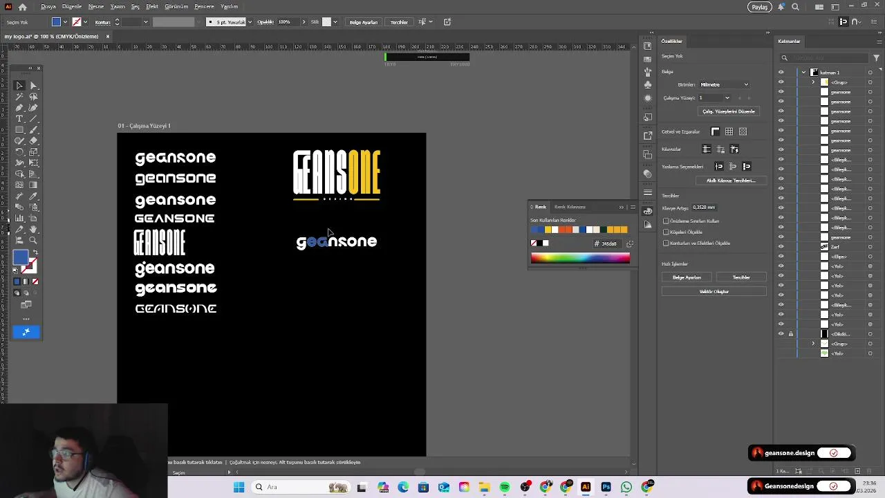Click Tercihler under Hızlı İşlemler
The image size is (885, 498).
[x=741, y=277]
